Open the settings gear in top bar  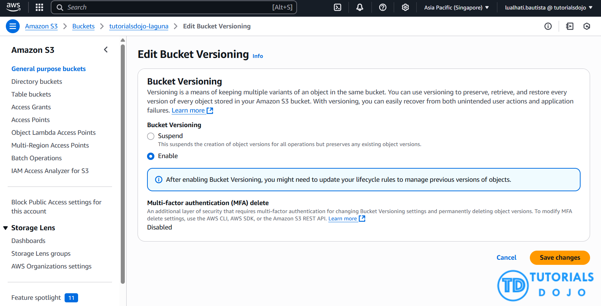pos(405,7)
